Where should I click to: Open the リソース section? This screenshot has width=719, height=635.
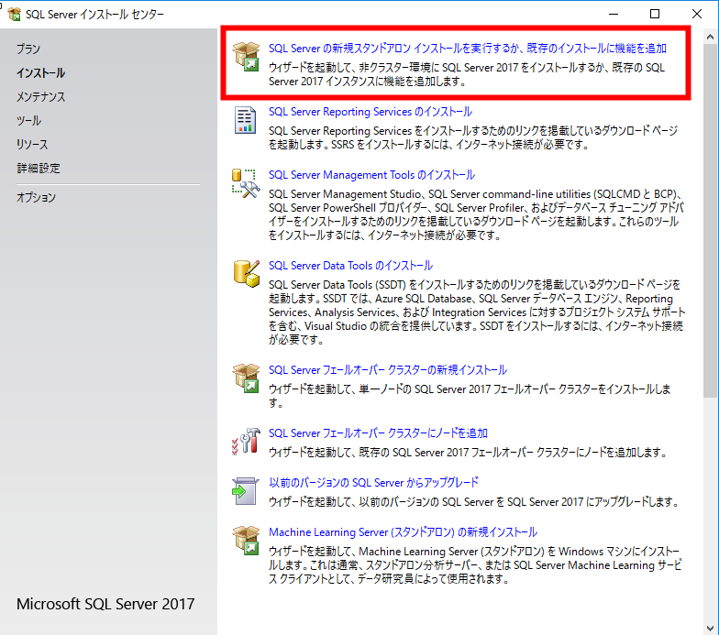coord(32,145)
